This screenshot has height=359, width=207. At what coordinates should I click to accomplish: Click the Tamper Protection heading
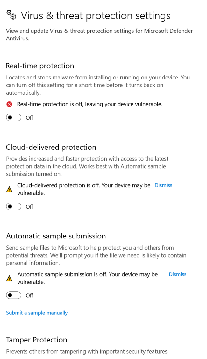[37, 340]
